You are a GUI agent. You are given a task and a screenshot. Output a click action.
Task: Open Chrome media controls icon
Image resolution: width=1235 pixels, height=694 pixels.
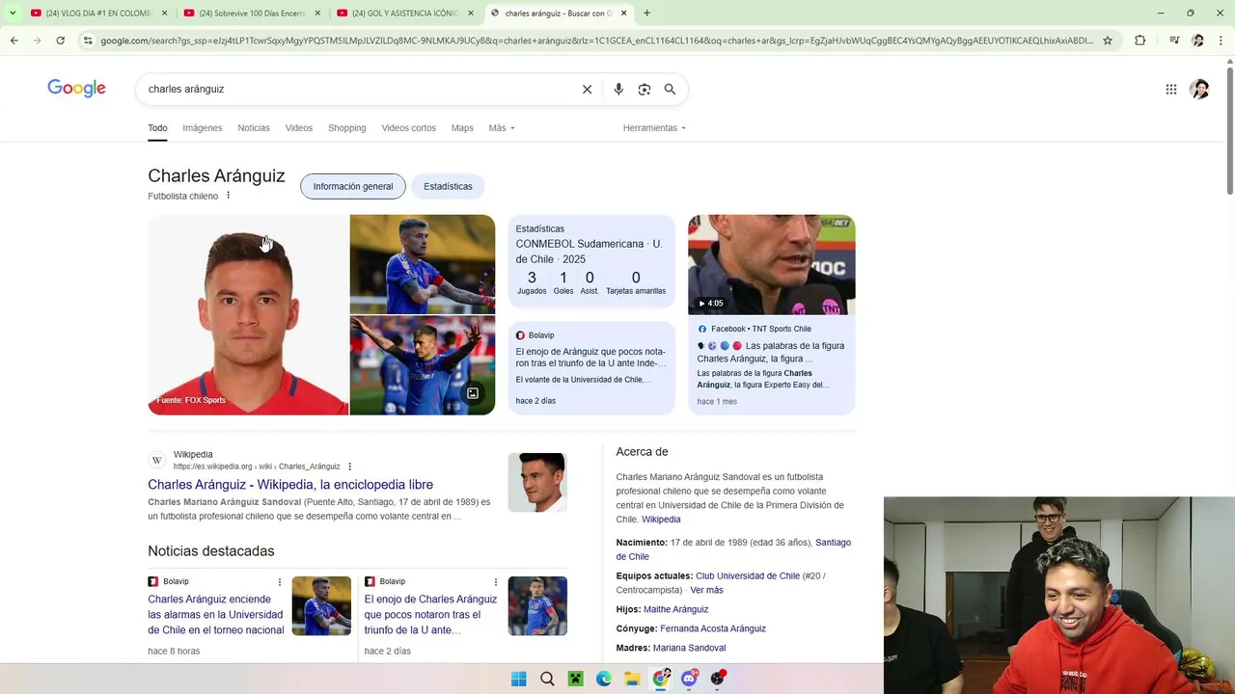tap(1173, 40)
